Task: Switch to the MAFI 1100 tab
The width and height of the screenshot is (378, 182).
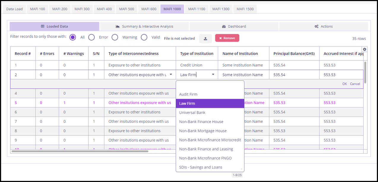Action: coord(196,9)
